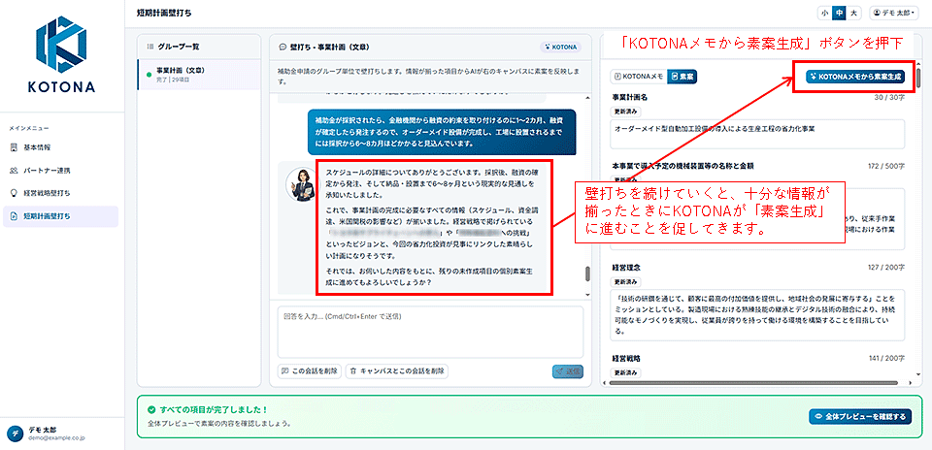Click the 短期計画壁打ち page title in the header

pyautogui.click(x=164, y=13)
